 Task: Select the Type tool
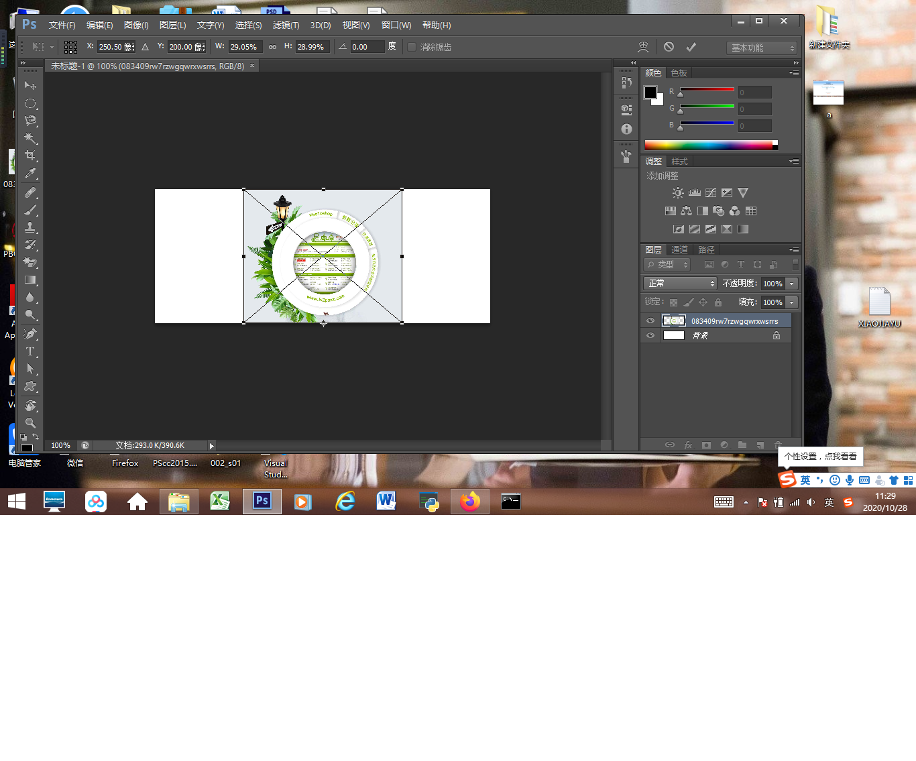click(x=30, y=351)
